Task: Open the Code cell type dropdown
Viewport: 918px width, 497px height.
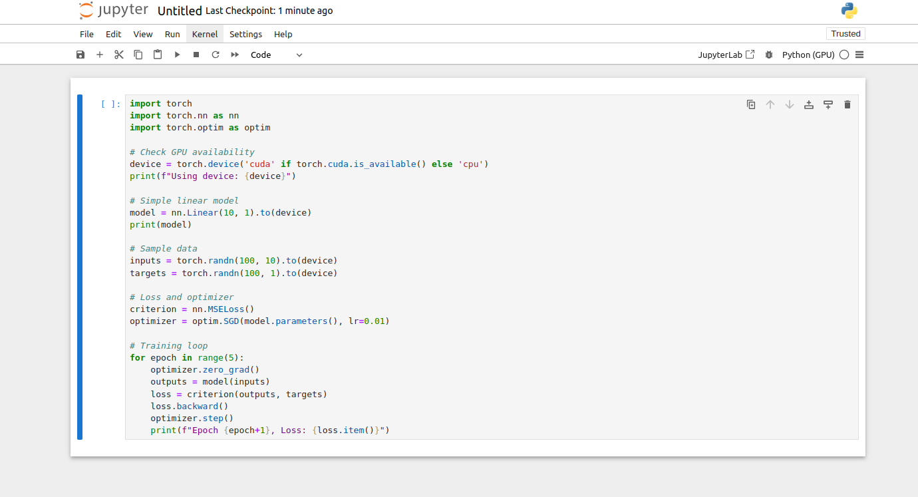Action: click(276, 55)
